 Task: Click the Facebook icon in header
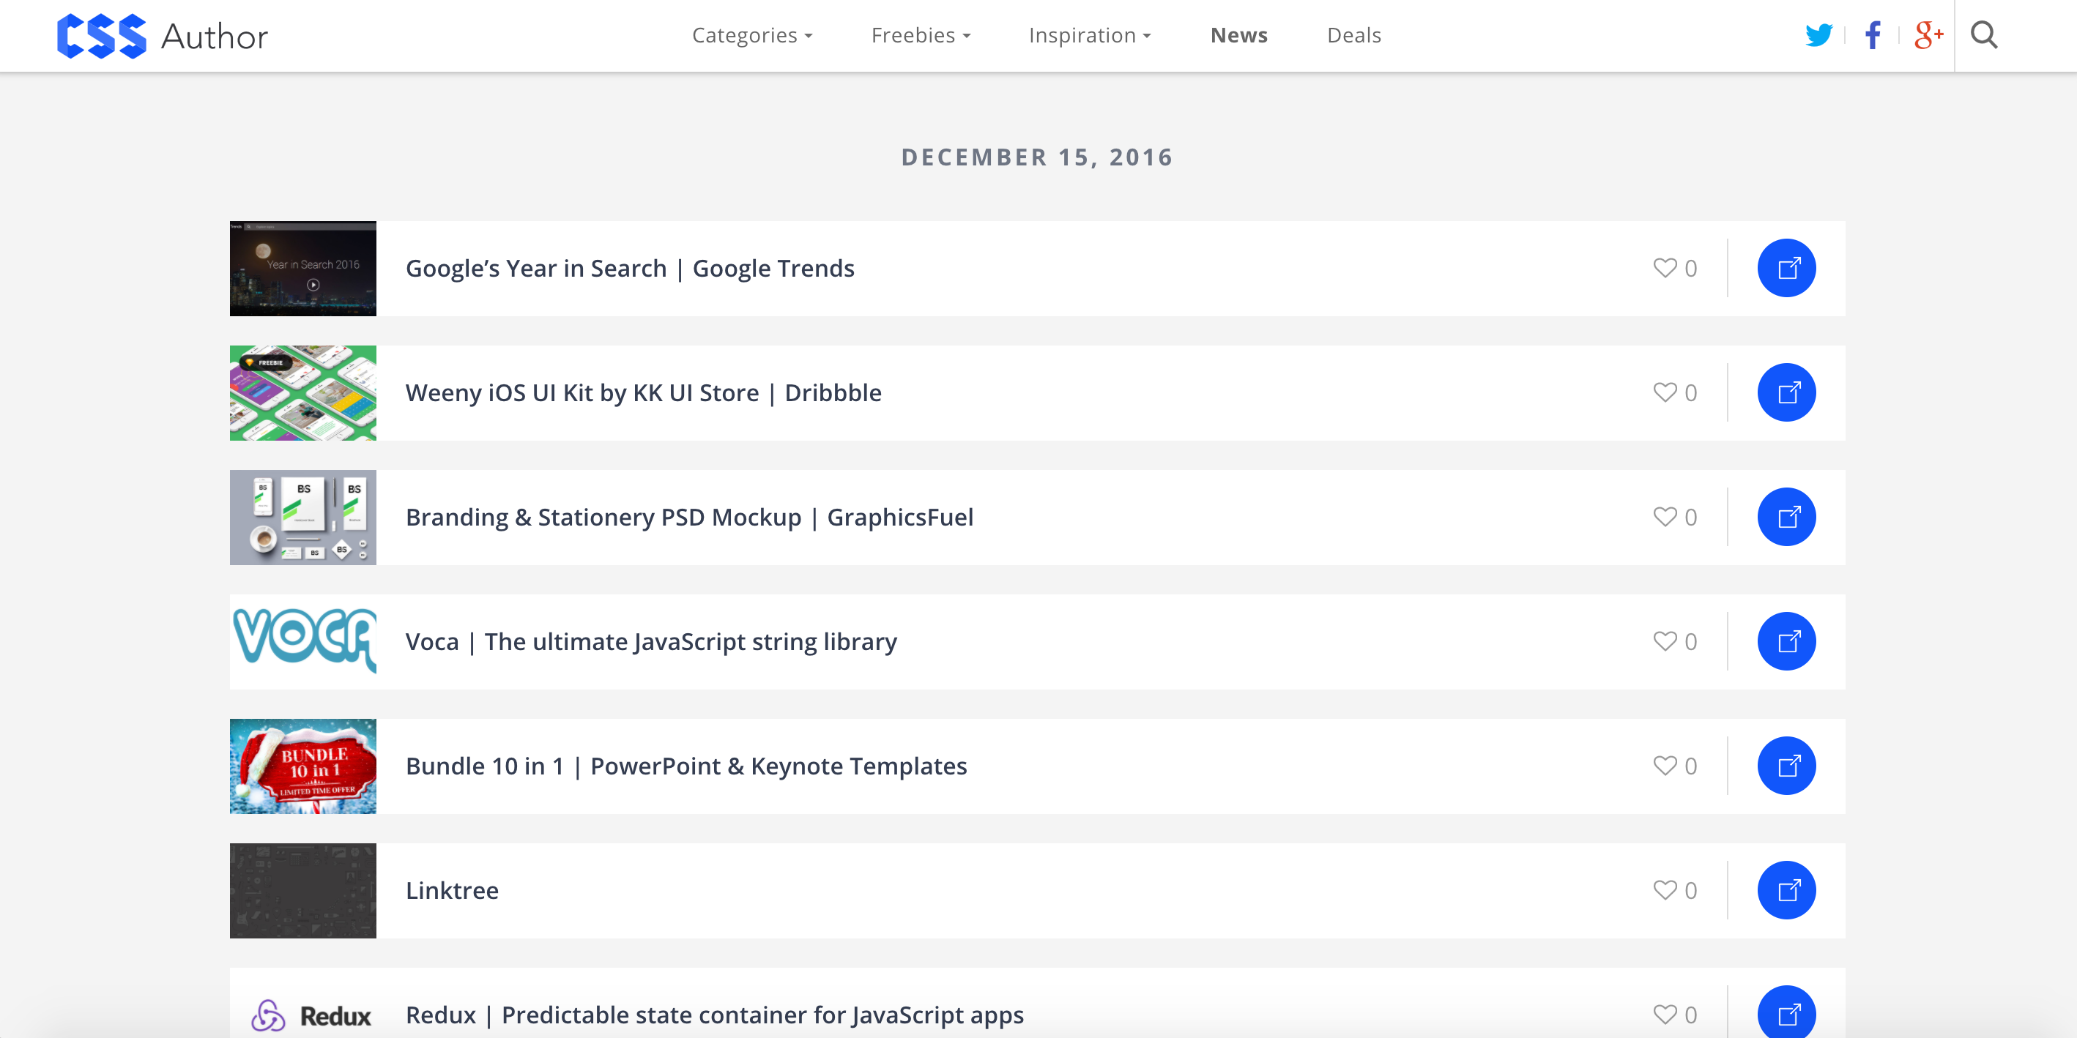(x=1872, y=34)
